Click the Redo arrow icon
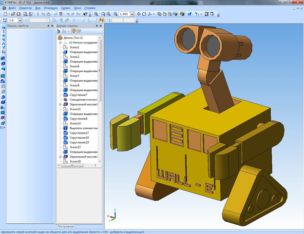The height and width of the screenshot is (234, 304). [73, 14]
